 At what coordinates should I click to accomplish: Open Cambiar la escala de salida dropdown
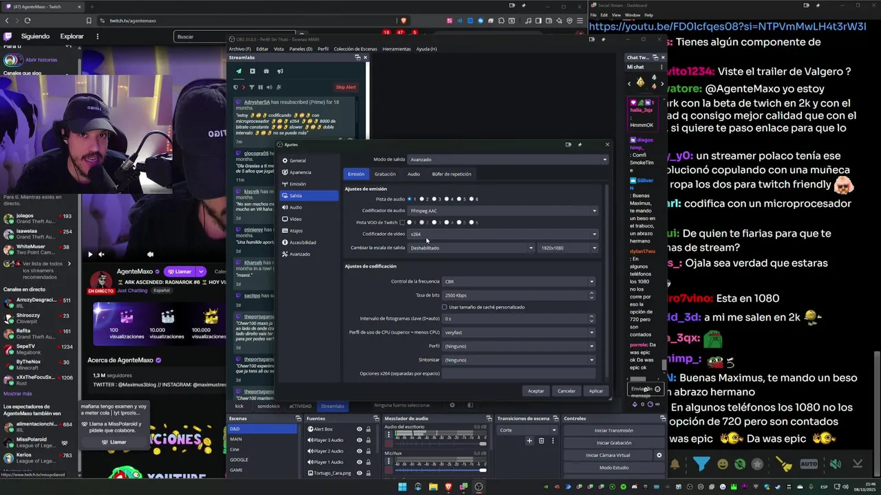click(471, 247)
